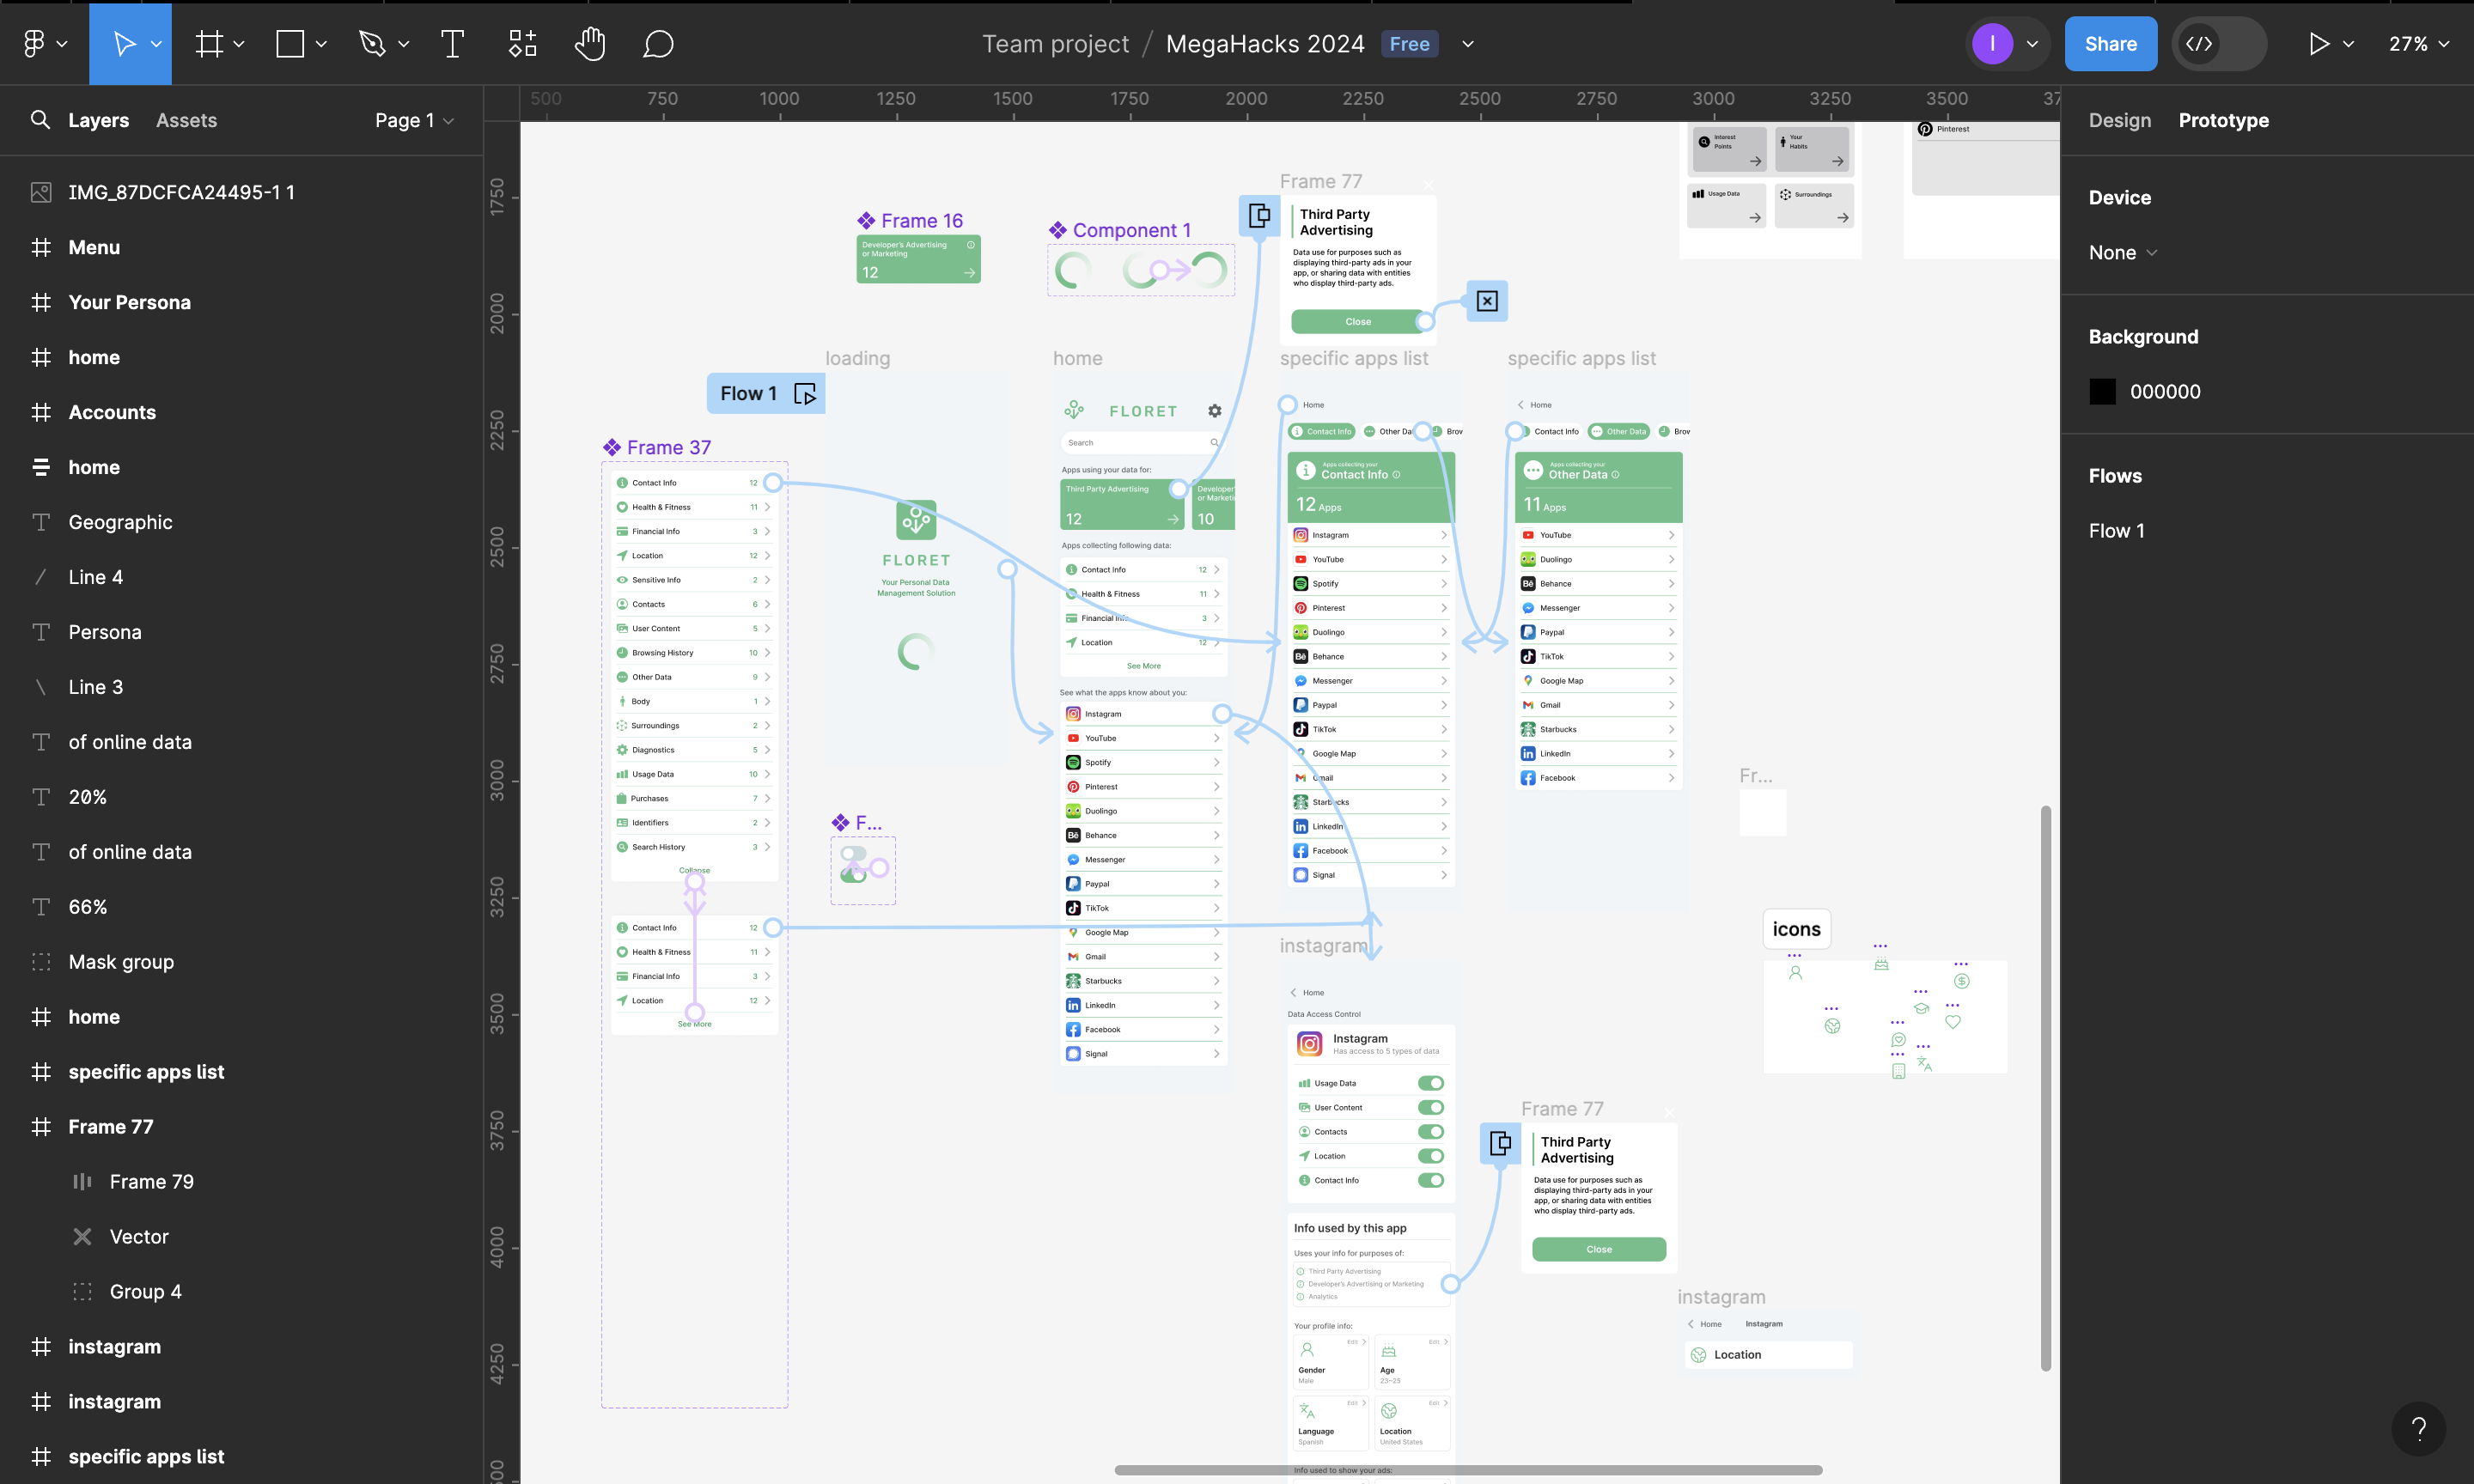This screenshot has height=1484, width=2474.
Task: Open the Resources components tool
Action: coord(522,44)
